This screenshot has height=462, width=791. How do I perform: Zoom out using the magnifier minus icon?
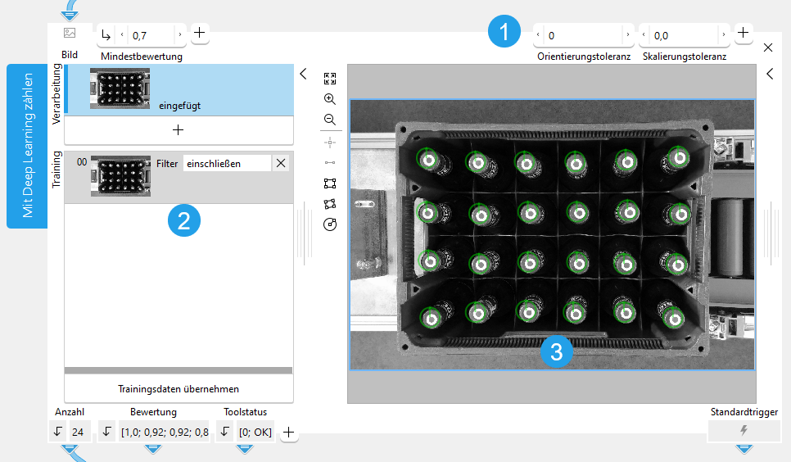[330, 120]
